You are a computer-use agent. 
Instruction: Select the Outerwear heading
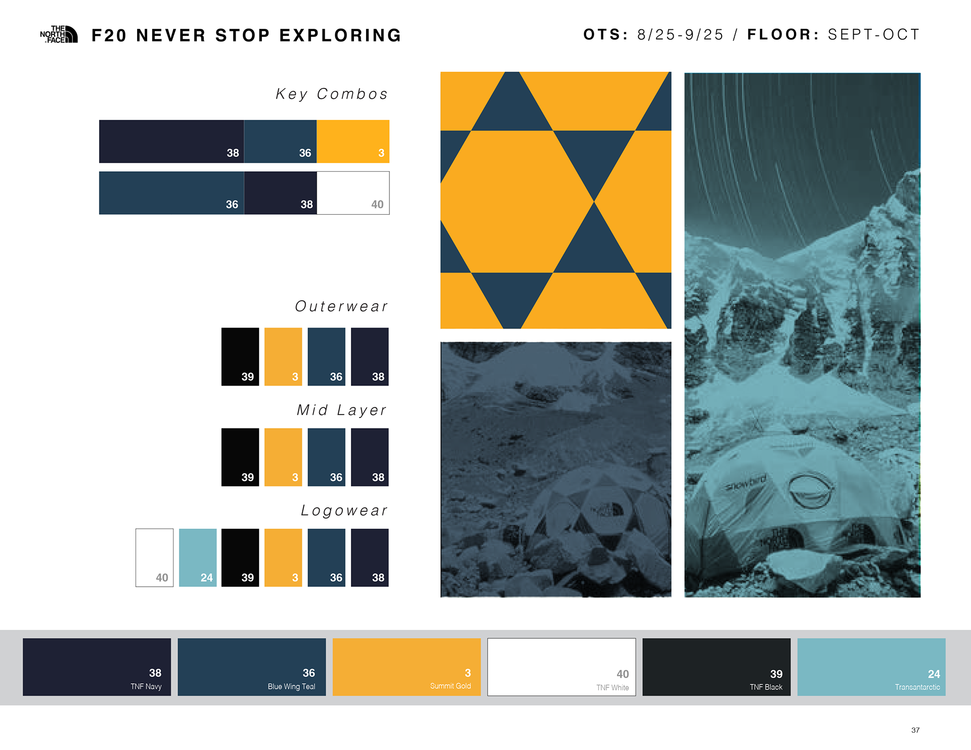[x=341, y=306]
